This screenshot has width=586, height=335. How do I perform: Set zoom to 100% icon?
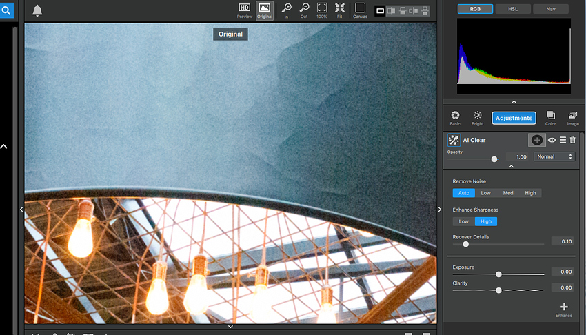[322, 9]
